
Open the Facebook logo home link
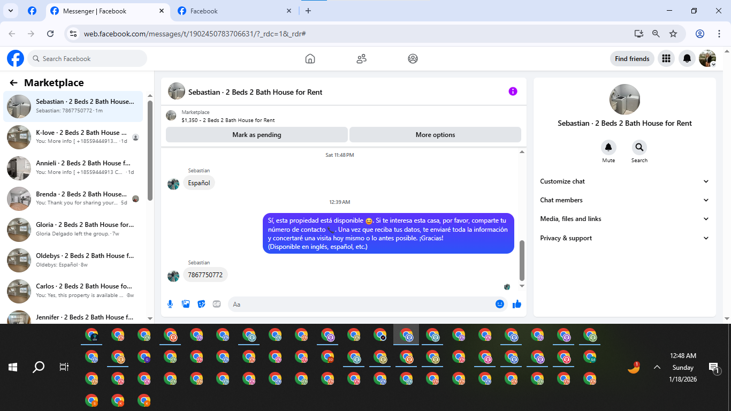[x=16, y=58]
